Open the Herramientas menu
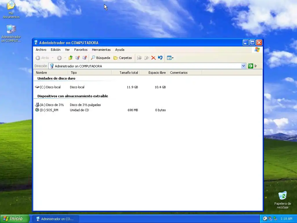297x223 pixels. tap(101, 50)
